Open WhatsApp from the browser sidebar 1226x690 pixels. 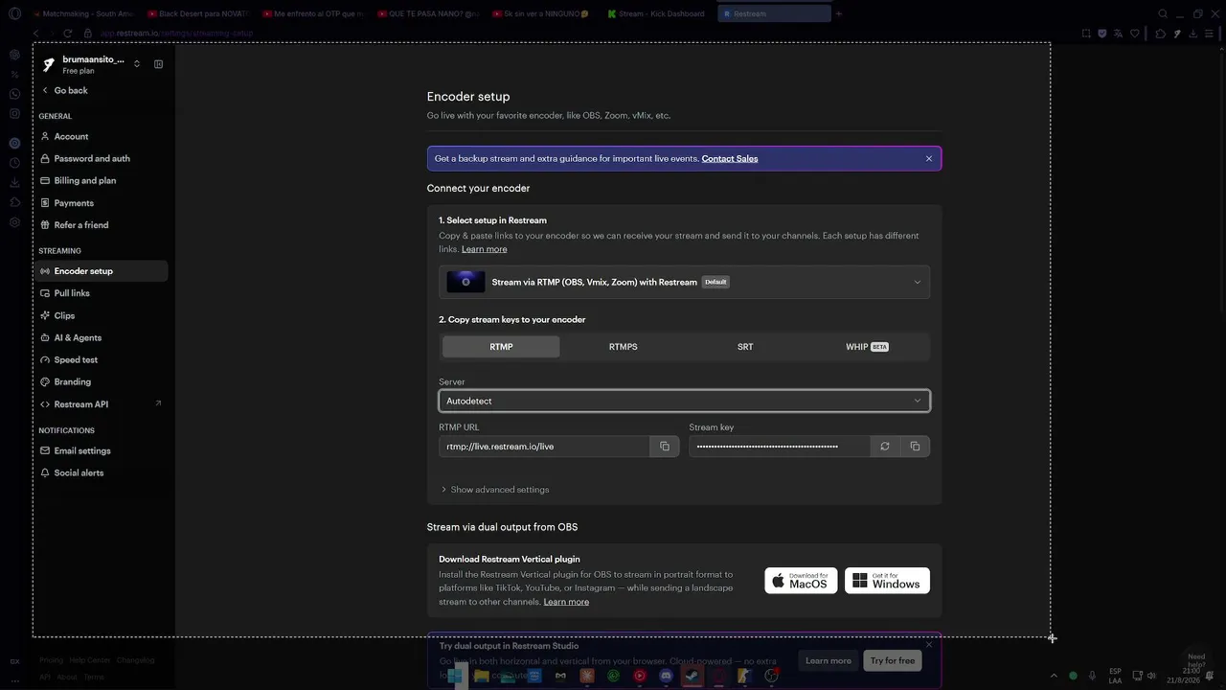pos(14,94)
